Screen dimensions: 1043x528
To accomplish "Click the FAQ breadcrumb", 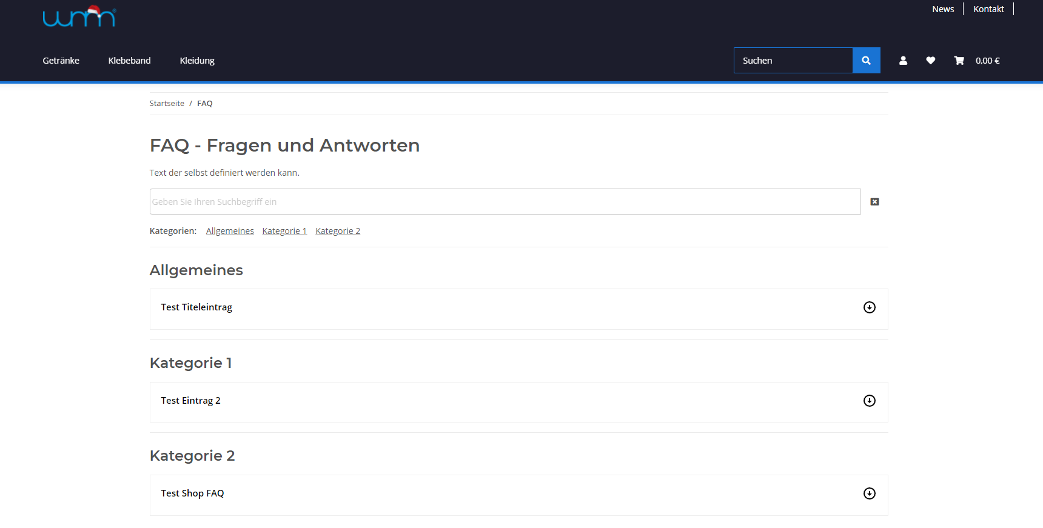I will click(x=205, y=104).
